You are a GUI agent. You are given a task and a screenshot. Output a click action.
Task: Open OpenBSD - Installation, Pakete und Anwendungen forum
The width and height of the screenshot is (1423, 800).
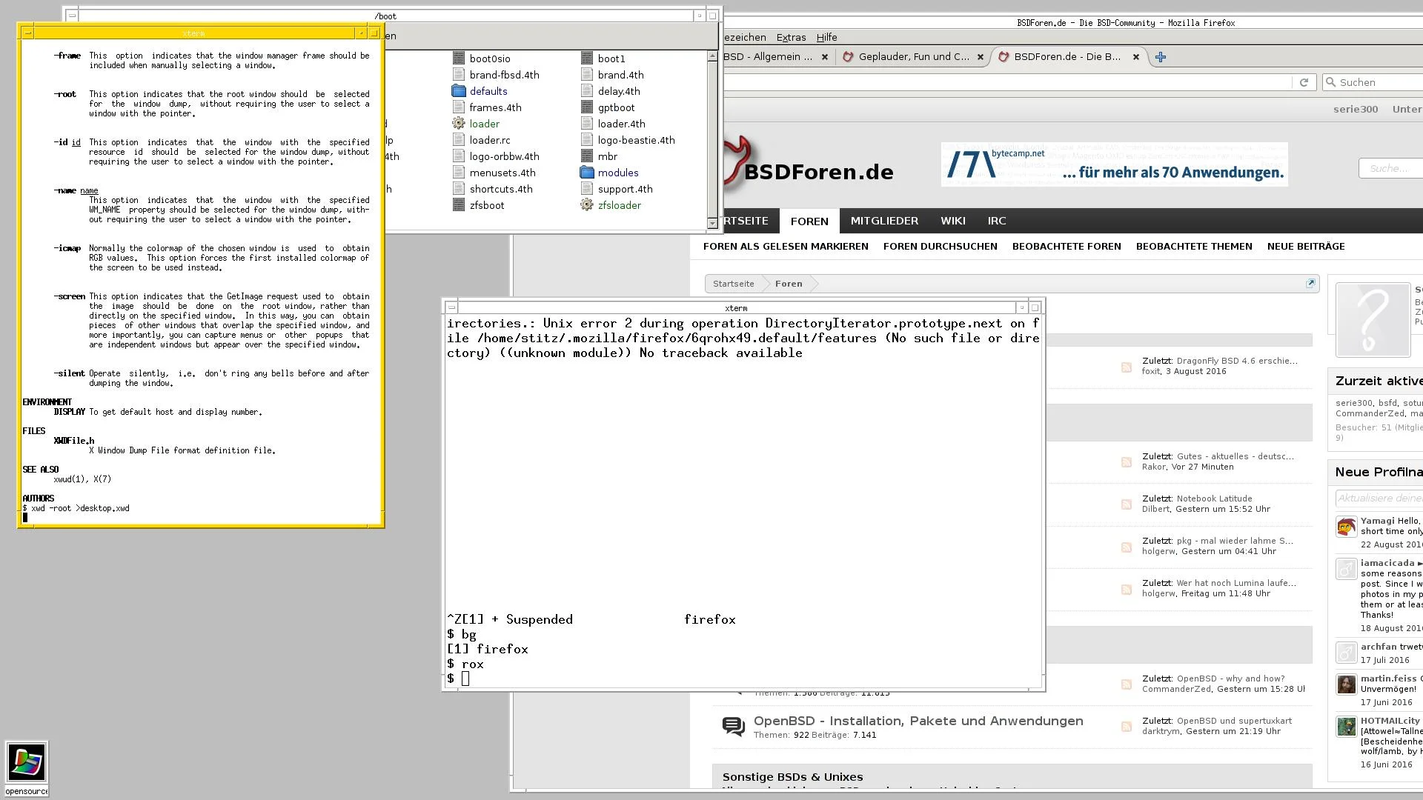click(x=918, y=721)
